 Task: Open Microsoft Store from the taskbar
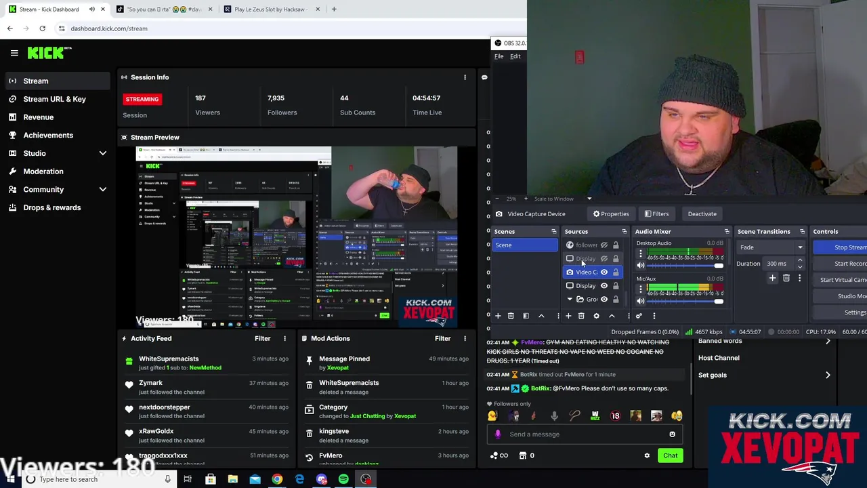[211, 479]
